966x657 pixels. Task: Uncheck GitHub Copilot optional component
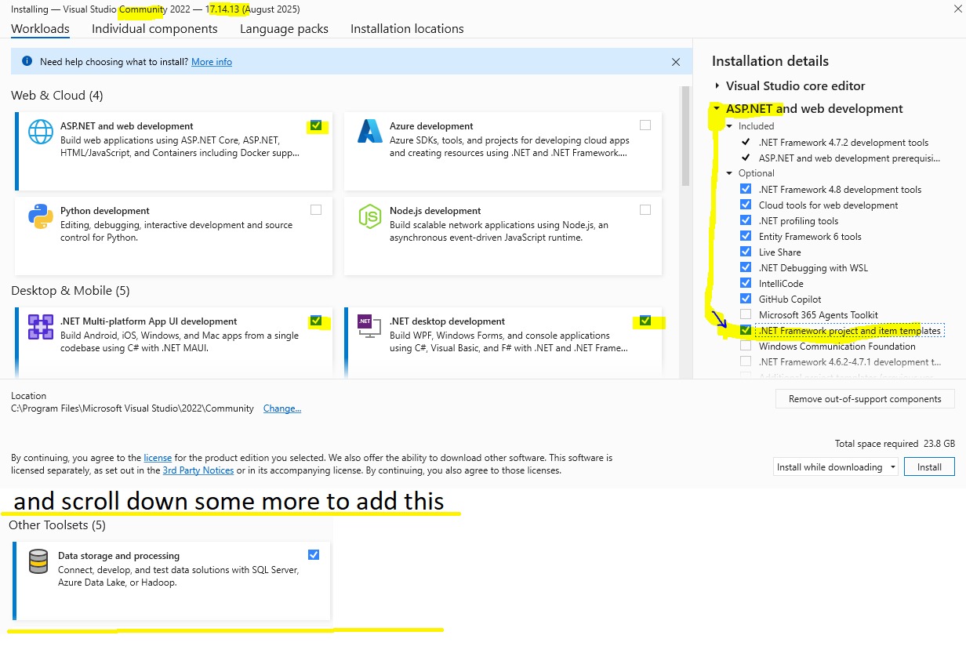(745, 299)
